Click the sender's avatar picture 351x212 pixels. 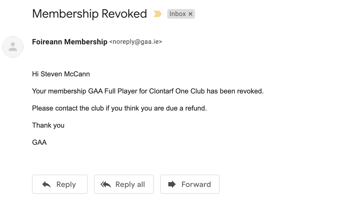click(13, 47)
